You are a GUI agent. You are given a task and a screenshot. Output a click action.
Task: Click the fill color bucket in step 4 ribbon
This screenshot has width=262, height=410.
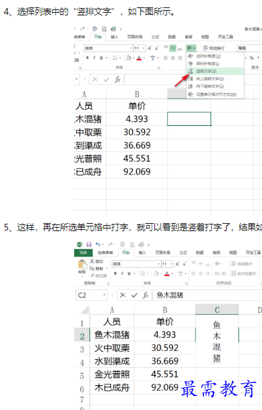coord(128,58)
